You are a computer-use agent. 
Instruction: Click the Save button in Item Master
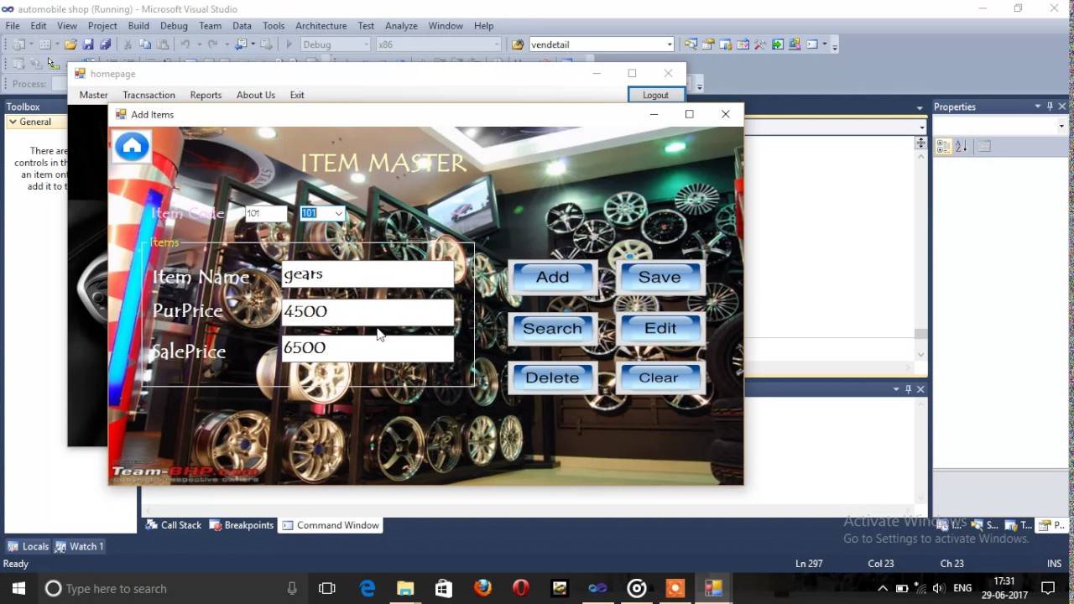tap(660, 278)
